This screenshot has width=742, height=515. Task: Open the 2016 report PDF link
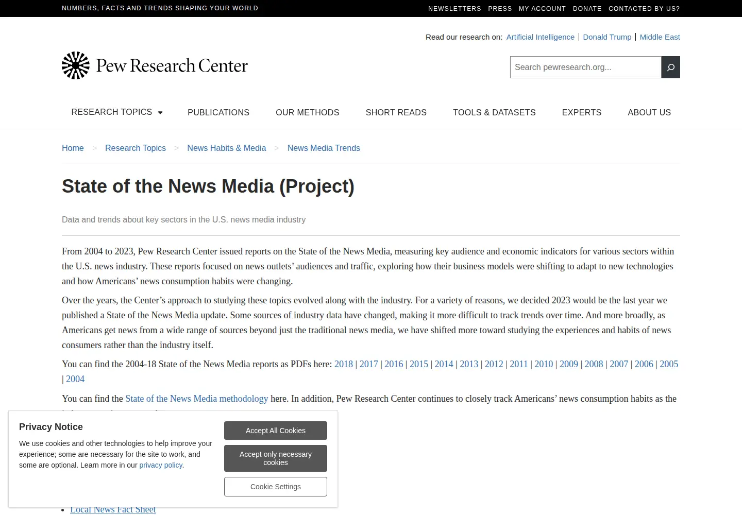[x=394, y=364]
